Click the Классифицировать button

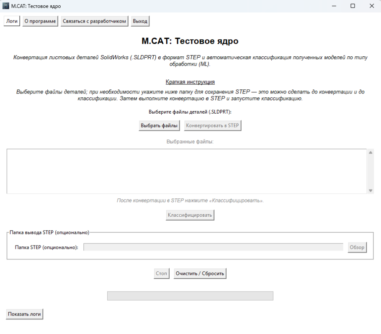point(190,215)
